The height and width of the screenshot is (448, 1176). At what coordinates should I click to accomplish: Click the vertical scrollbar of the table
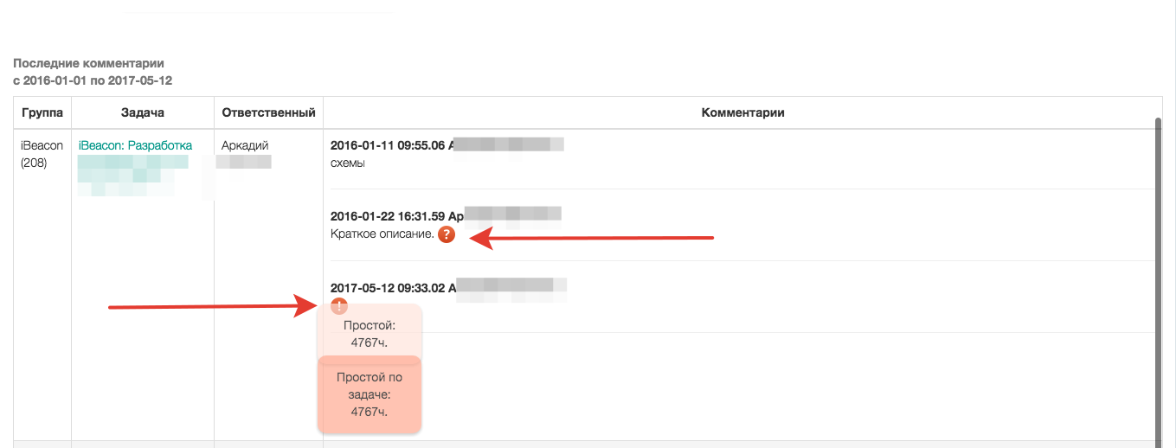[1158, 277]
